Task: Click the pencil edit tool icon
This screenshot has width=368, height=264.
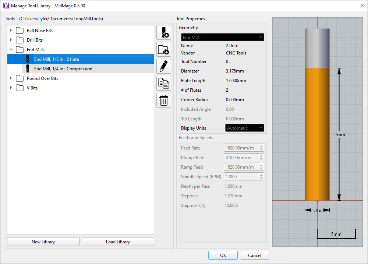Action: point(164,66)
